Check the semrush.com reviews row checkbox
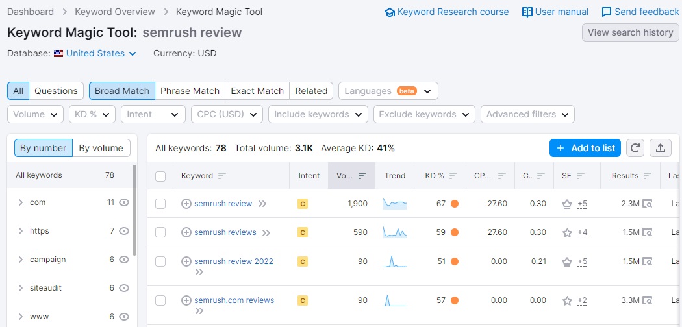The width and height of the screenshot is (682, 327). click(x=160, y=300)
